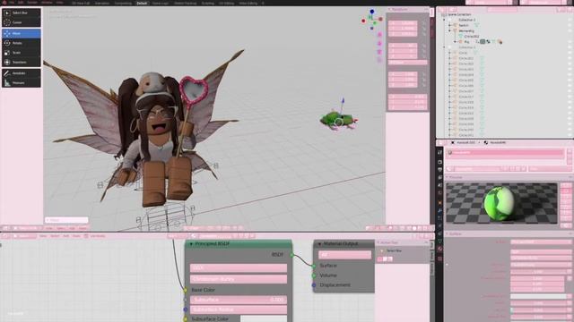Select the Rotate tool
The height and width of the screenshot is (322, 574).
point(22,43)
